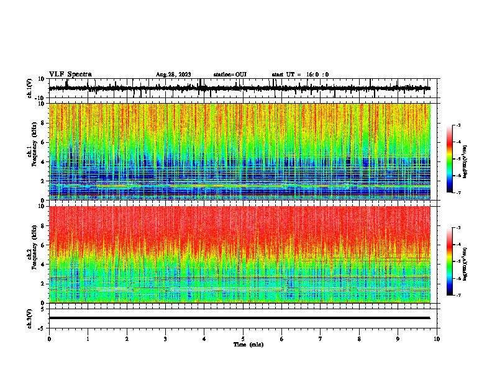Click the ch.2 spectrogram panel
The height and width of the screenshot is (380, 492).
pyautogui.click(x=240, y=255)
